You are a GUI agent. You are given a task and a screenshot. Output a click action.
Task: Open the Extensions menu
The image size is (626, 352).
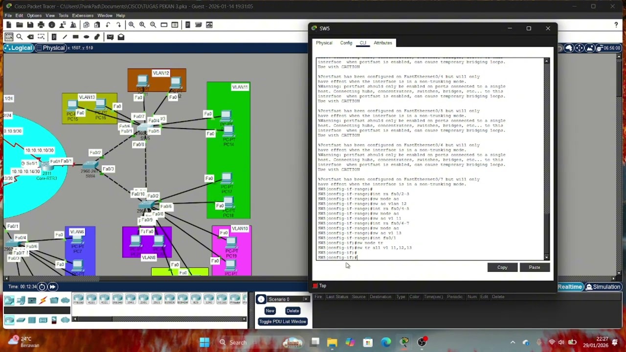point(83,16)
